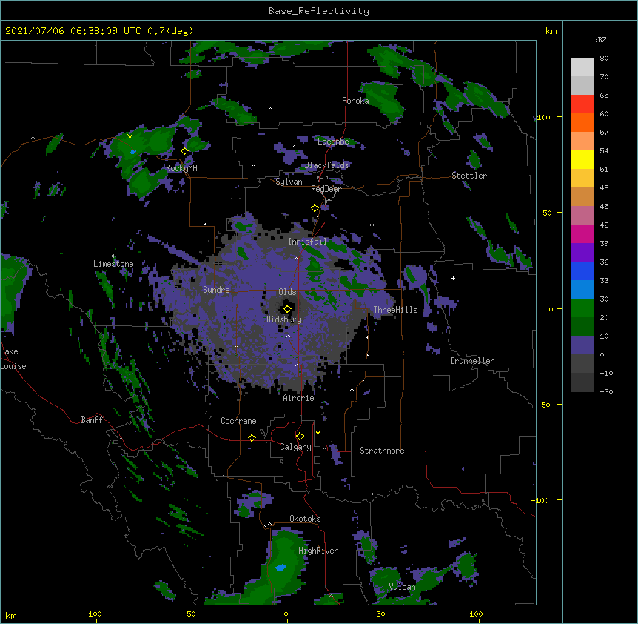The width and height of the screenshot is (638, 624).
Task: Pick the bright yellow swatch in dBZ legend
Action: coord(582,159)
